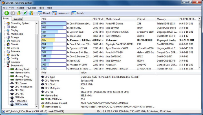Click the Benchmark hourglass icon
Viewport: 203px width, 115px height.
coord(8,66)
